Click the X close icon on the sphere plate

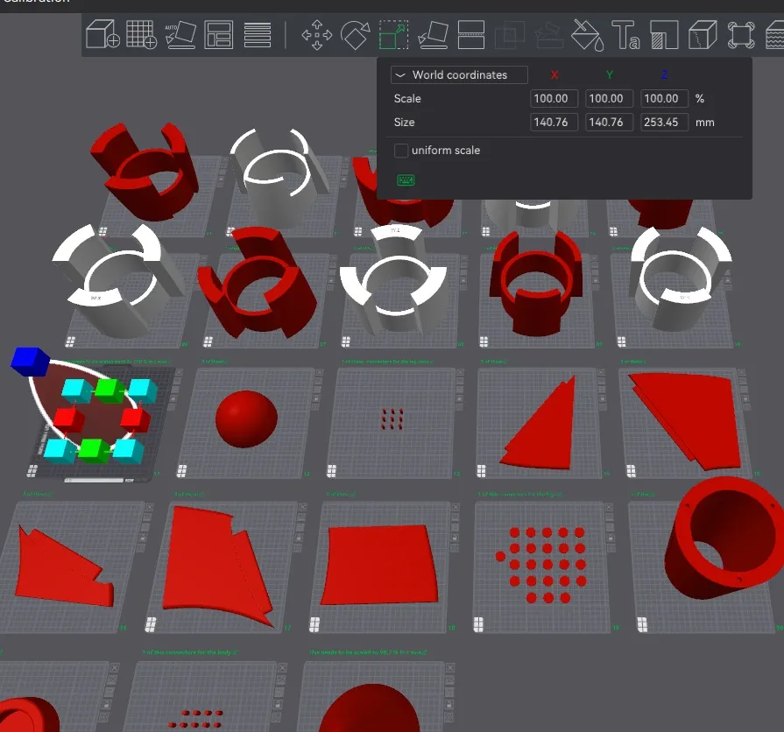click(319, 372)
